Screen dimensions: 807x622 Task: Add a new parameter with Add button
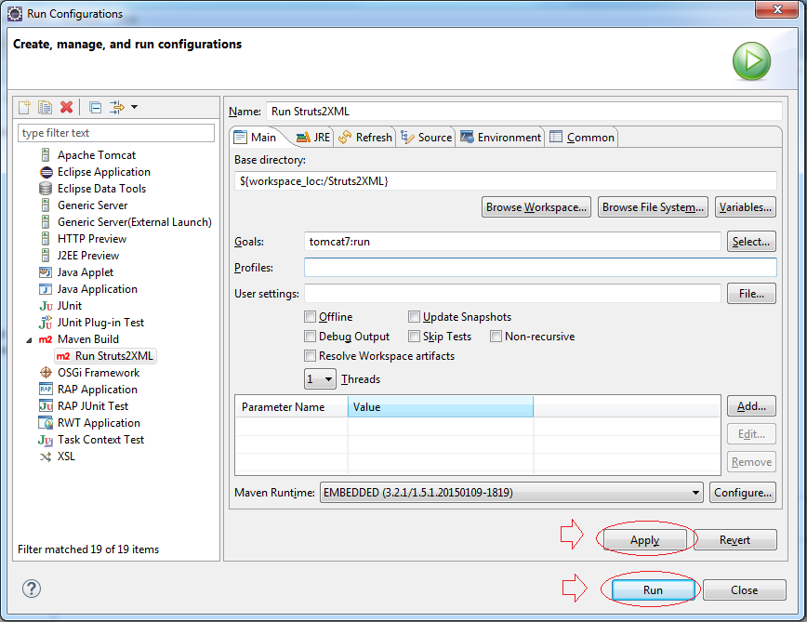(x=751, y=406)
